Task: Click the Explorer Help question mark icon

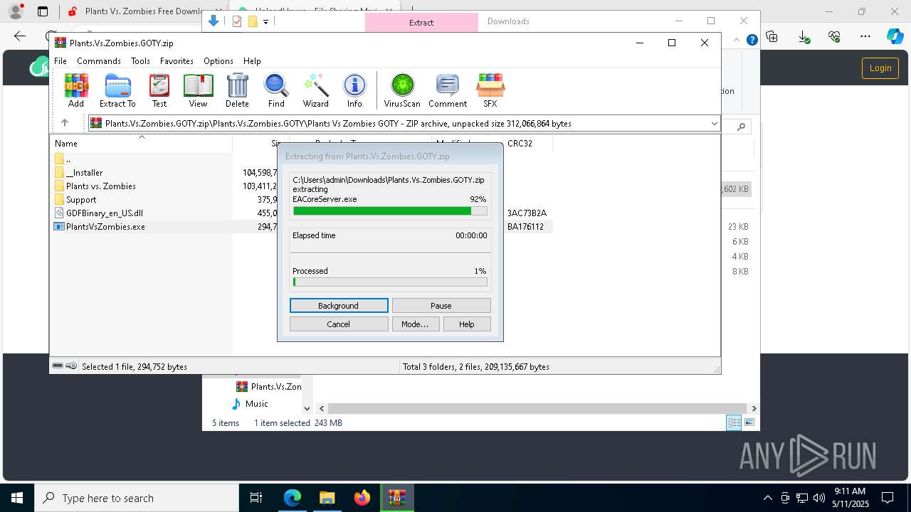Action: 752,41
